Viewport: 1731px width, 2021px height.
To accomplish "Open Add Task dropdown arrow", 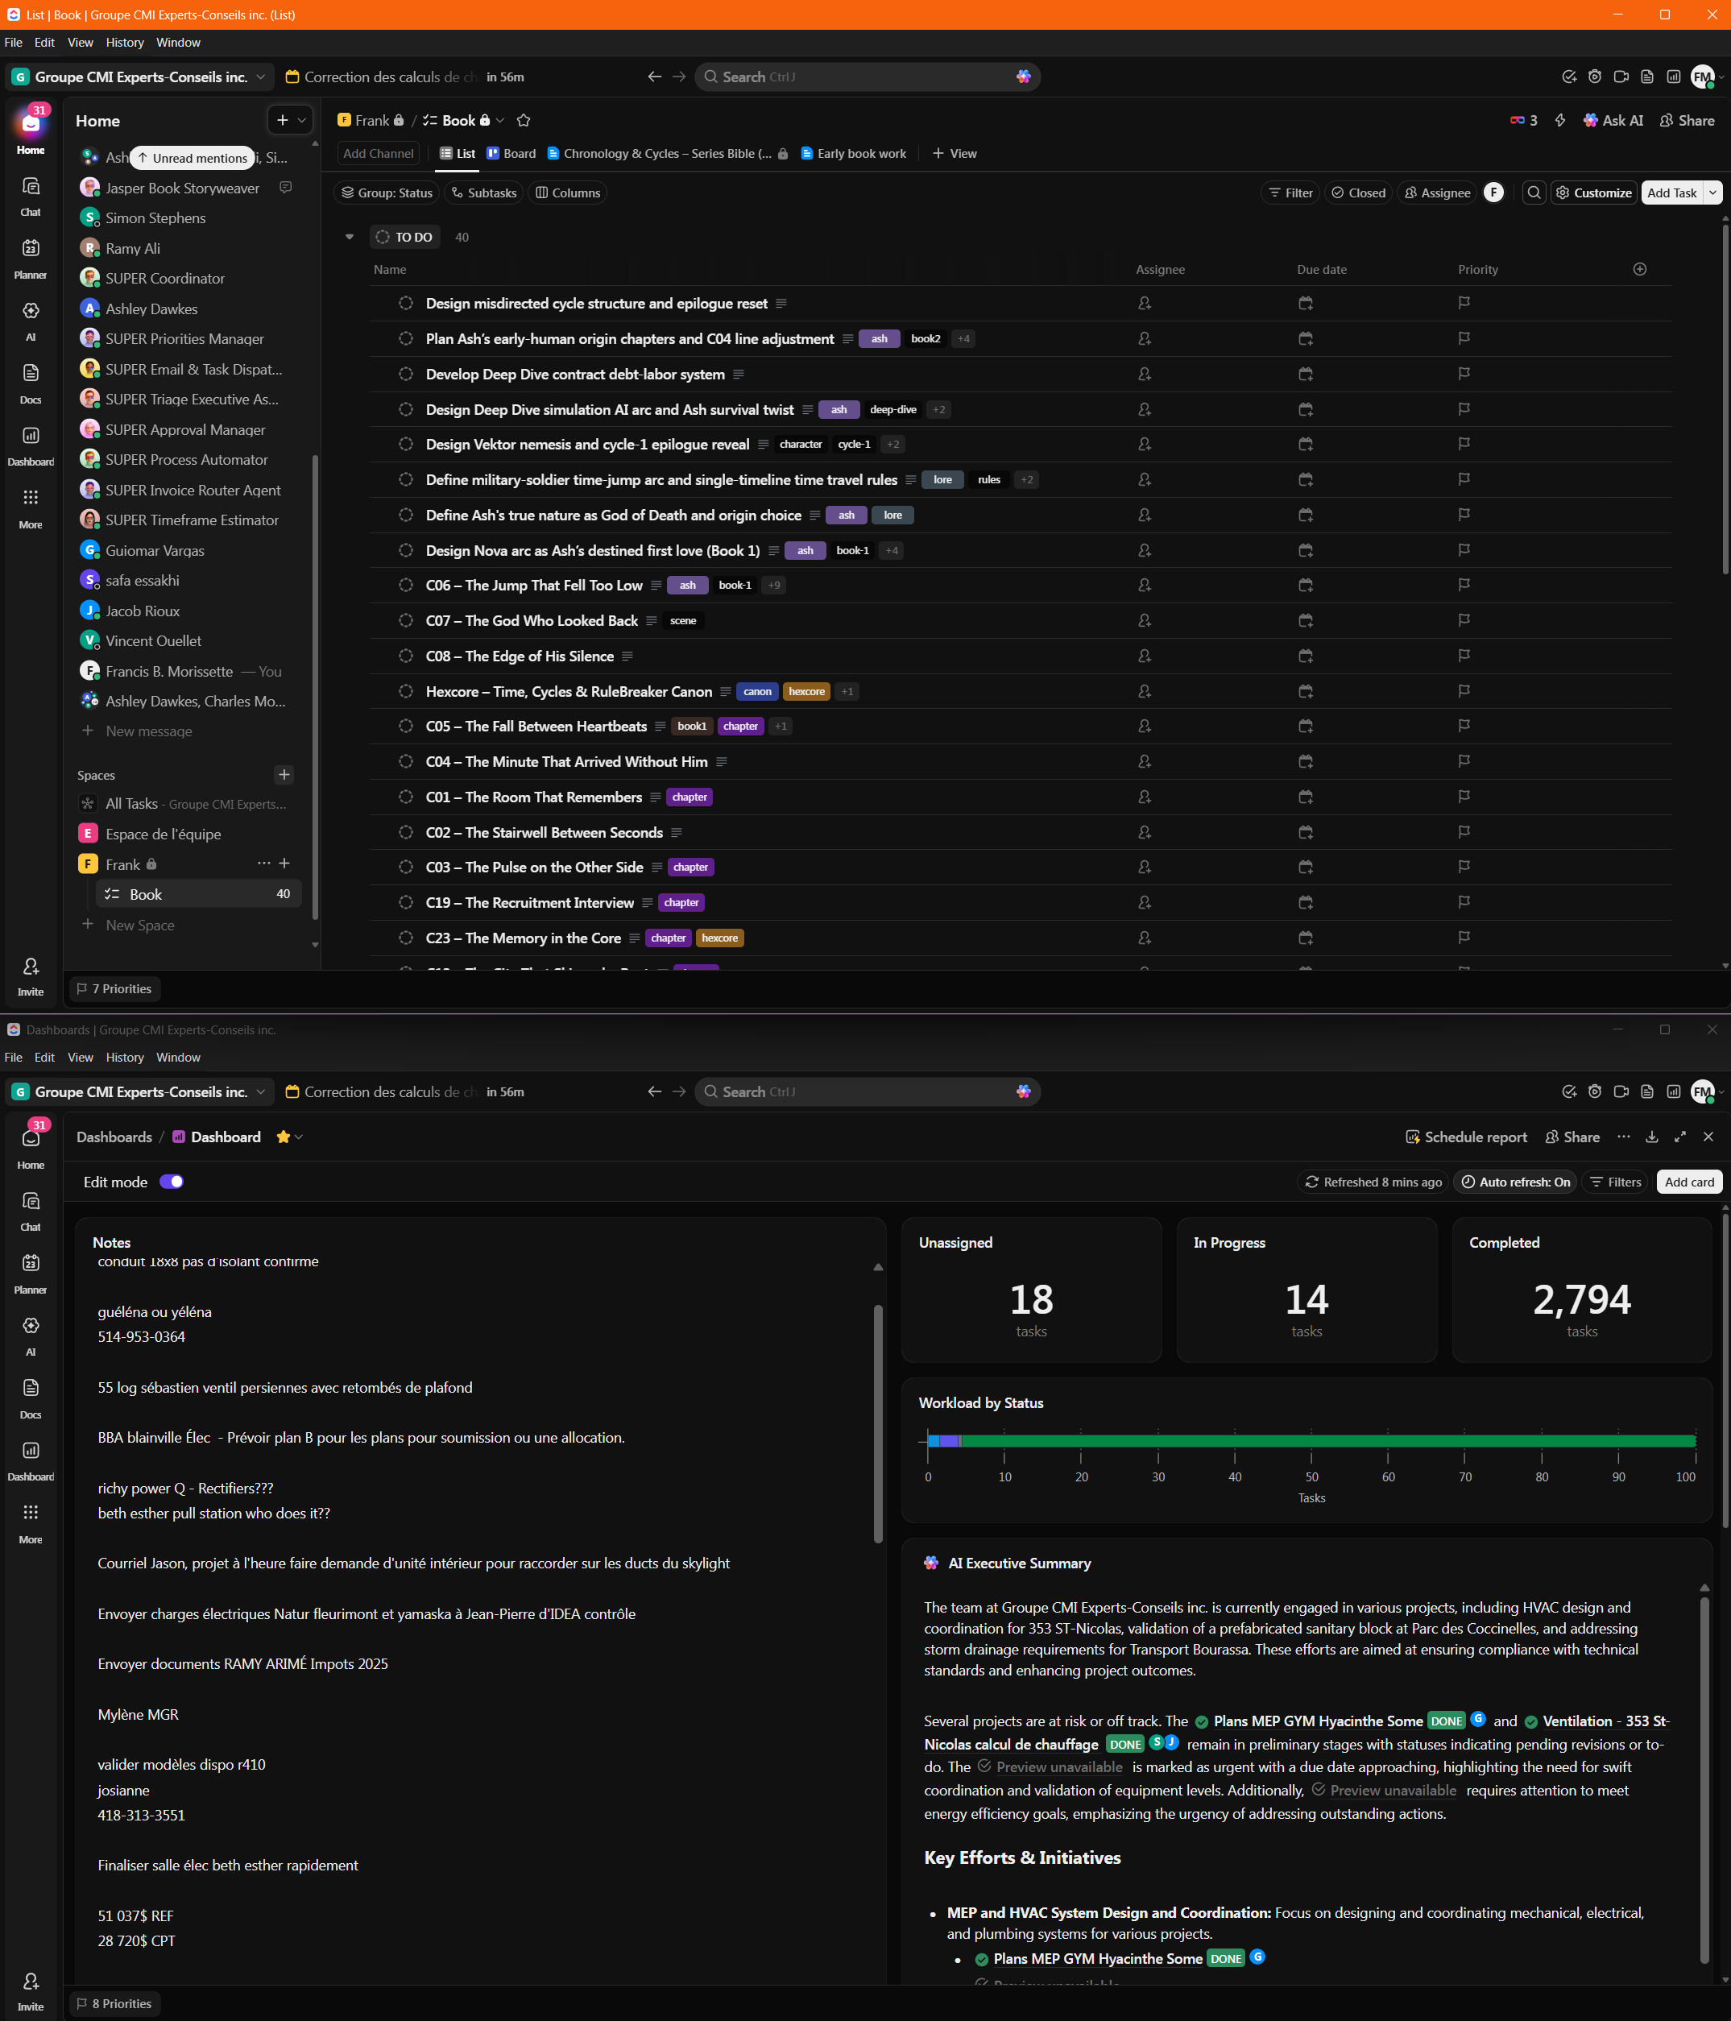I will click(x=1712, y=193).
